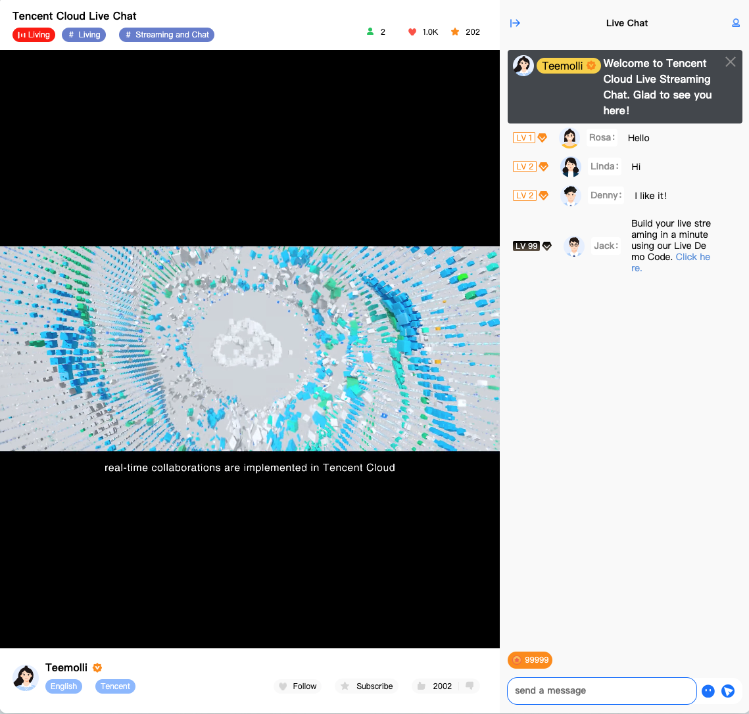This screenshot has height=714, width=749.
Task: Click the 99999 gift coin badge
Action: click(530, 660)
